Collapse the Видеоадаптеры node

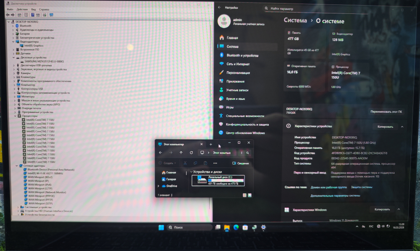point(13,42)
